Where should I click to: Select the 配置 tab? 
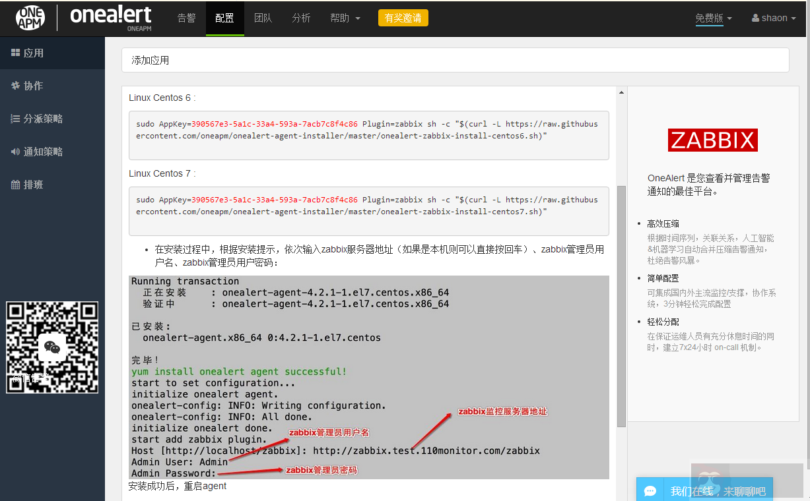[x=225, y=18]
